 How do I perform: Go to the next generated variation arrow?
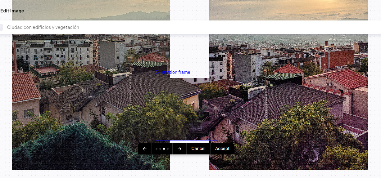tap(179, 149)
